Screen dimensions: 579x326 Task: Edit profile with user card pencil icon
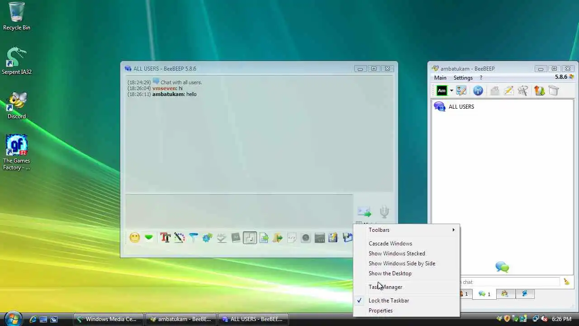pos(461,91)
